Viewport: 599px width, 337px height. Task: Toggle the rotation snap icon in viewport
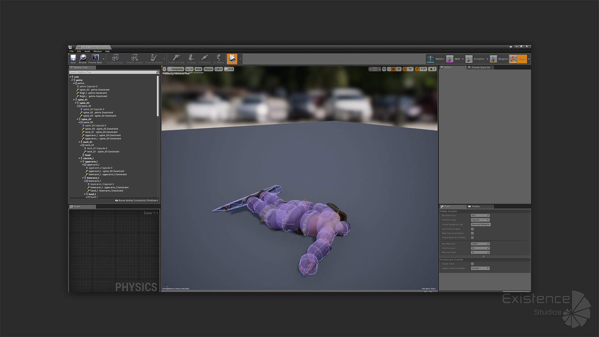click(x=405, y=69)
